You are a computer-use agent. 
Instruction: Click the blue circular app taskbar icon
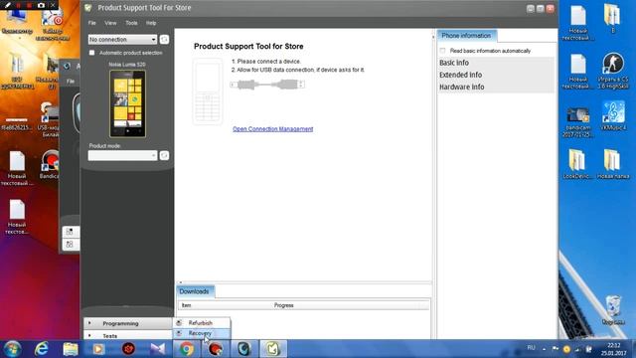[x=244, y=349]
